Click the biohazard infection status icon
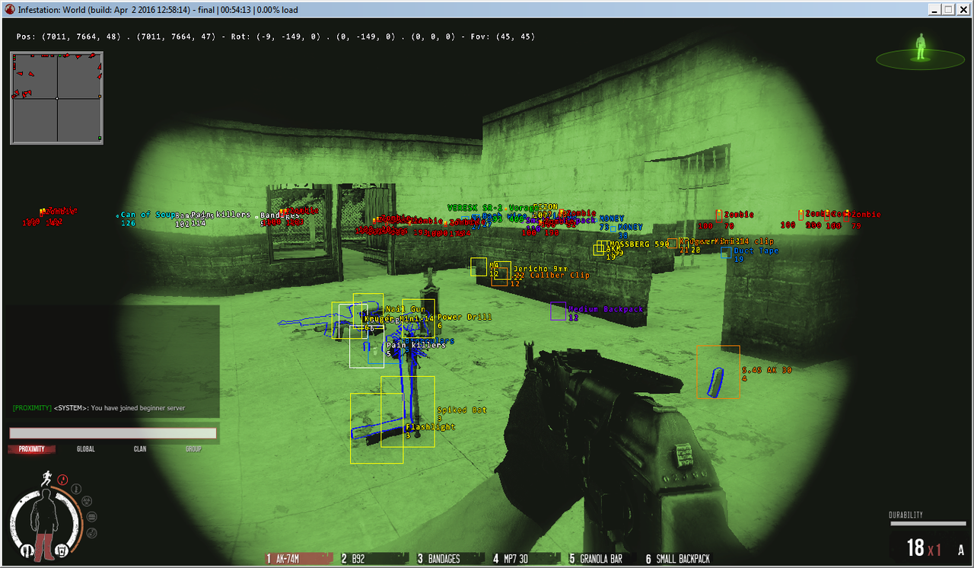 coord(88,501)
